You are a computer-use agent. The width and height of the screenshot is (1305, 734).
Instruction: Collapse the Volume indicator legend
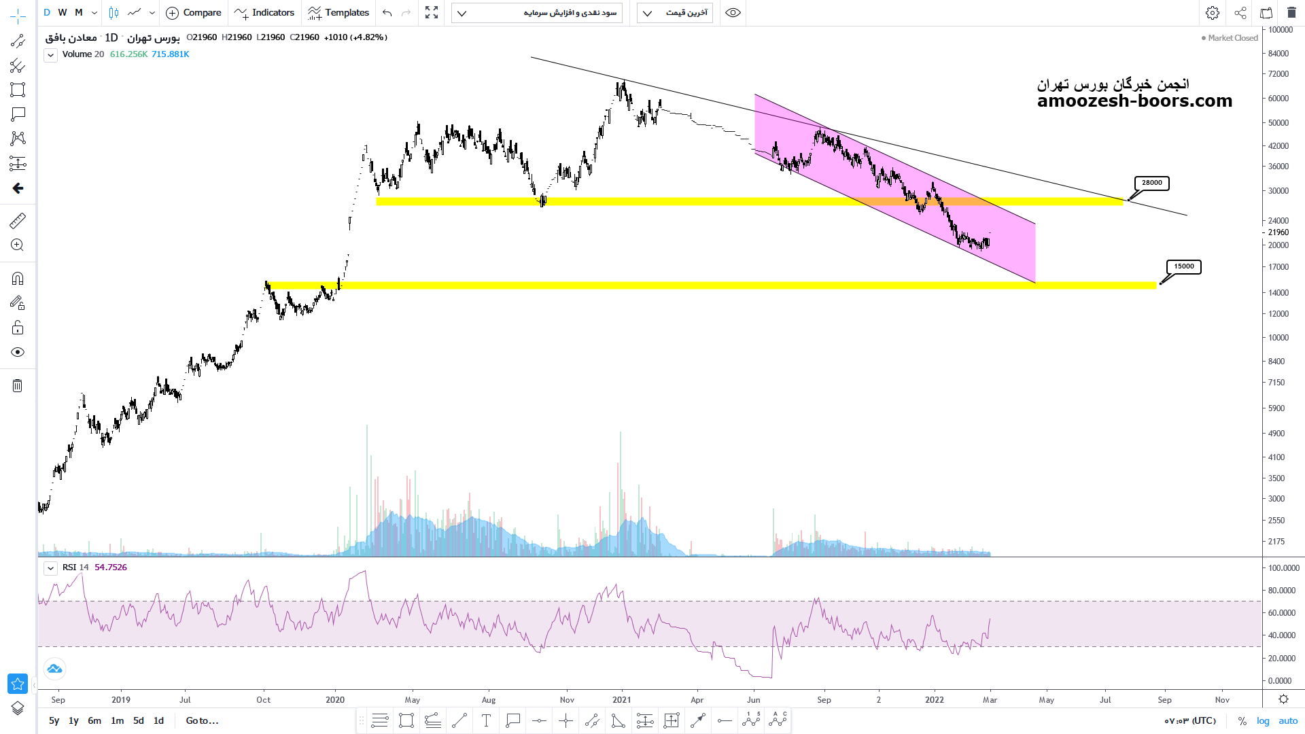pyautogui.click(x=51, y=56)
